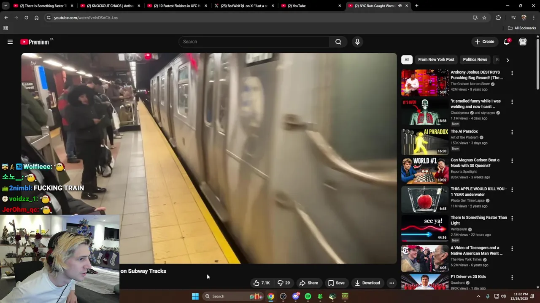The image size is (540, 303).
Task: Switch to RedWolf on X tab
Action: click(x=244, y=6)
